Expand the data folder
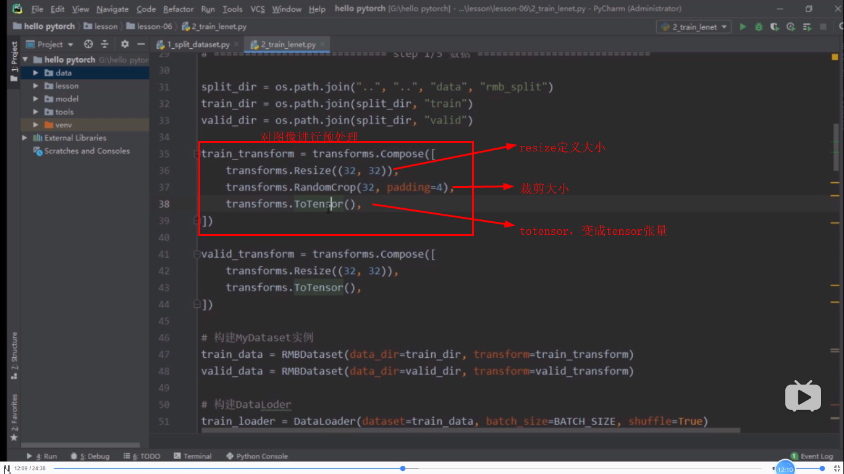 pos(36,73)
